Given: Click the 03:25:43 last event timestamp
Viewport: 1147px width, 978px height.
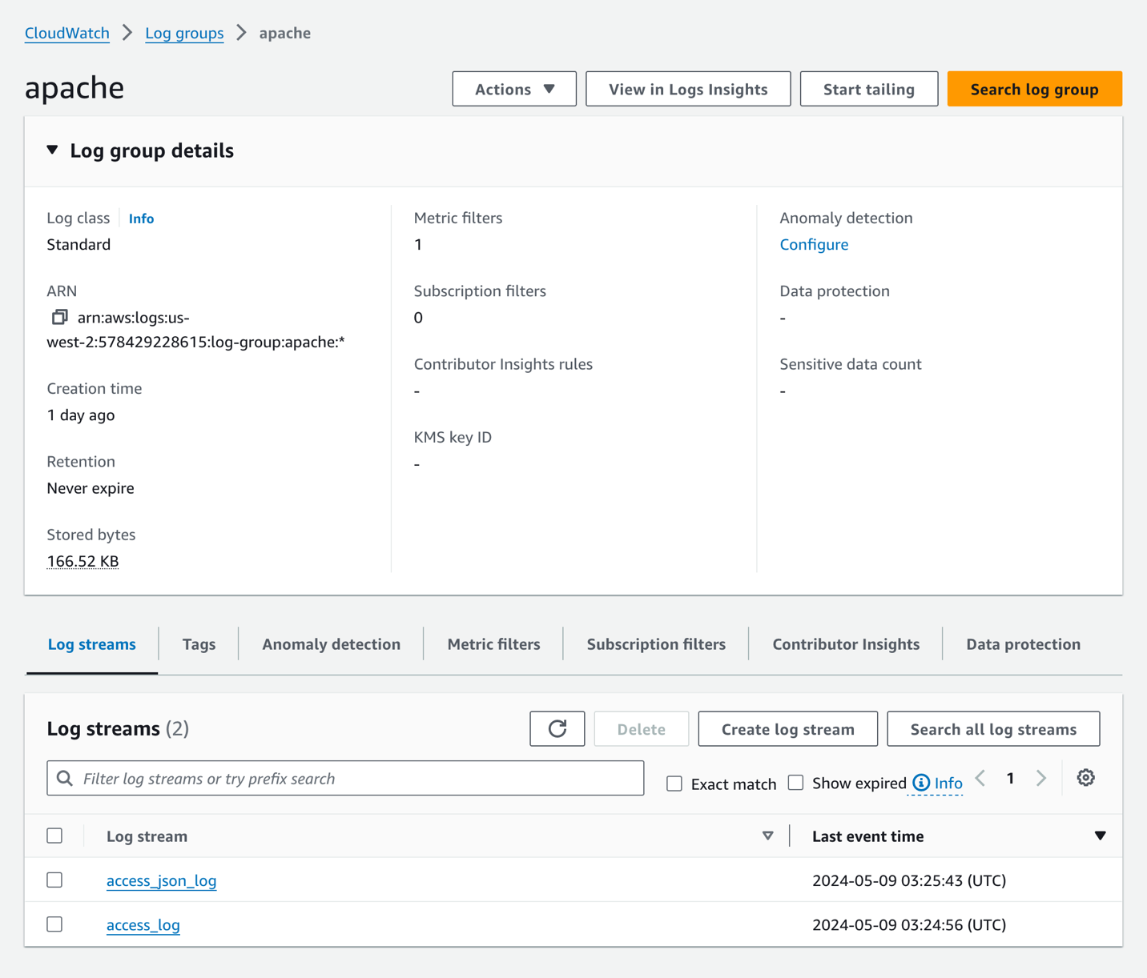Looking at the screenshot, I should (909, 880).
